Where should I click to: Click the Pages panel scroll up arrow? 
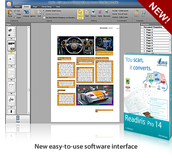pos(29,27)
